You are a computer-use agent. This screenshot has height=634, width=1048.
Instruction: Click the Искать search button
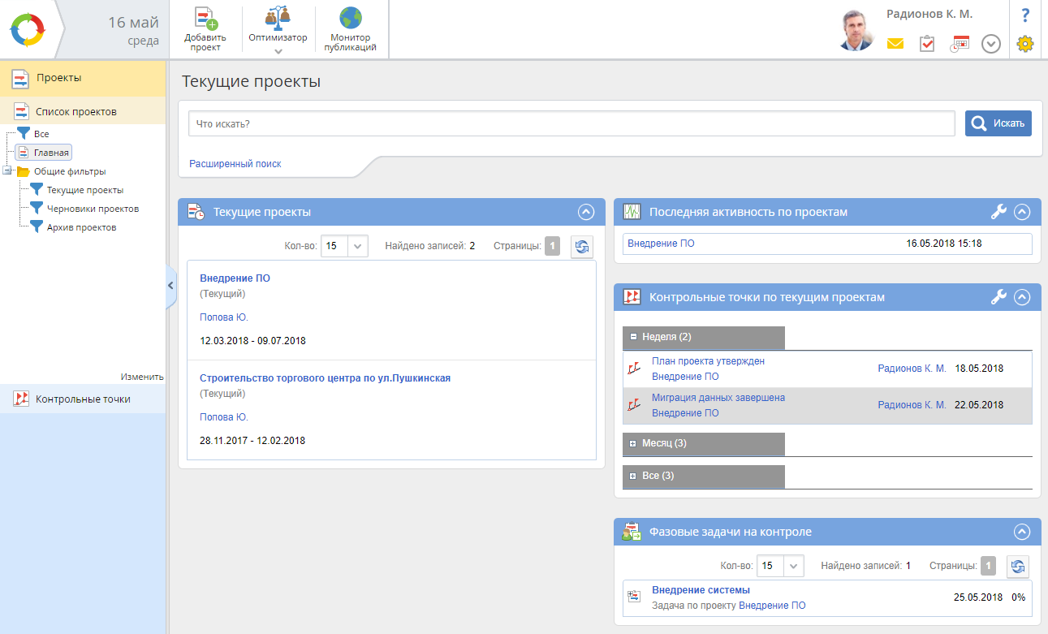point(998,123)
